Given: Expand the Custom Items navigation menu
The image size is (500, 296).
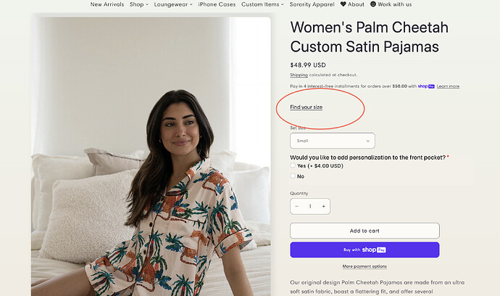Looking at the screenshot, I should pos(263,4).
